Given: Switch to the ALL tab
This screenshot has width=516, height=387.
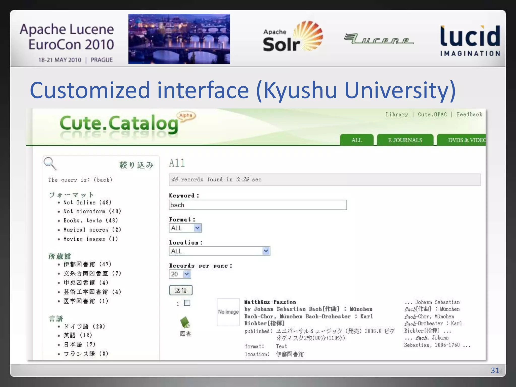Looking at the screenshot, I should coord(357,140).
